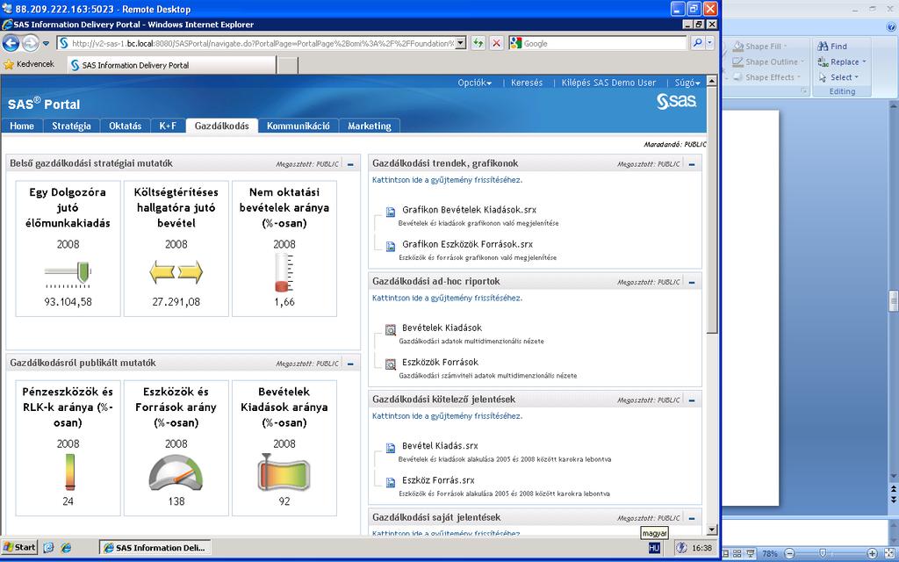This screenshot has height=562, width=899.
Task: Click Kilépés SAS Demo User to log out
Action: click(608, 83)
